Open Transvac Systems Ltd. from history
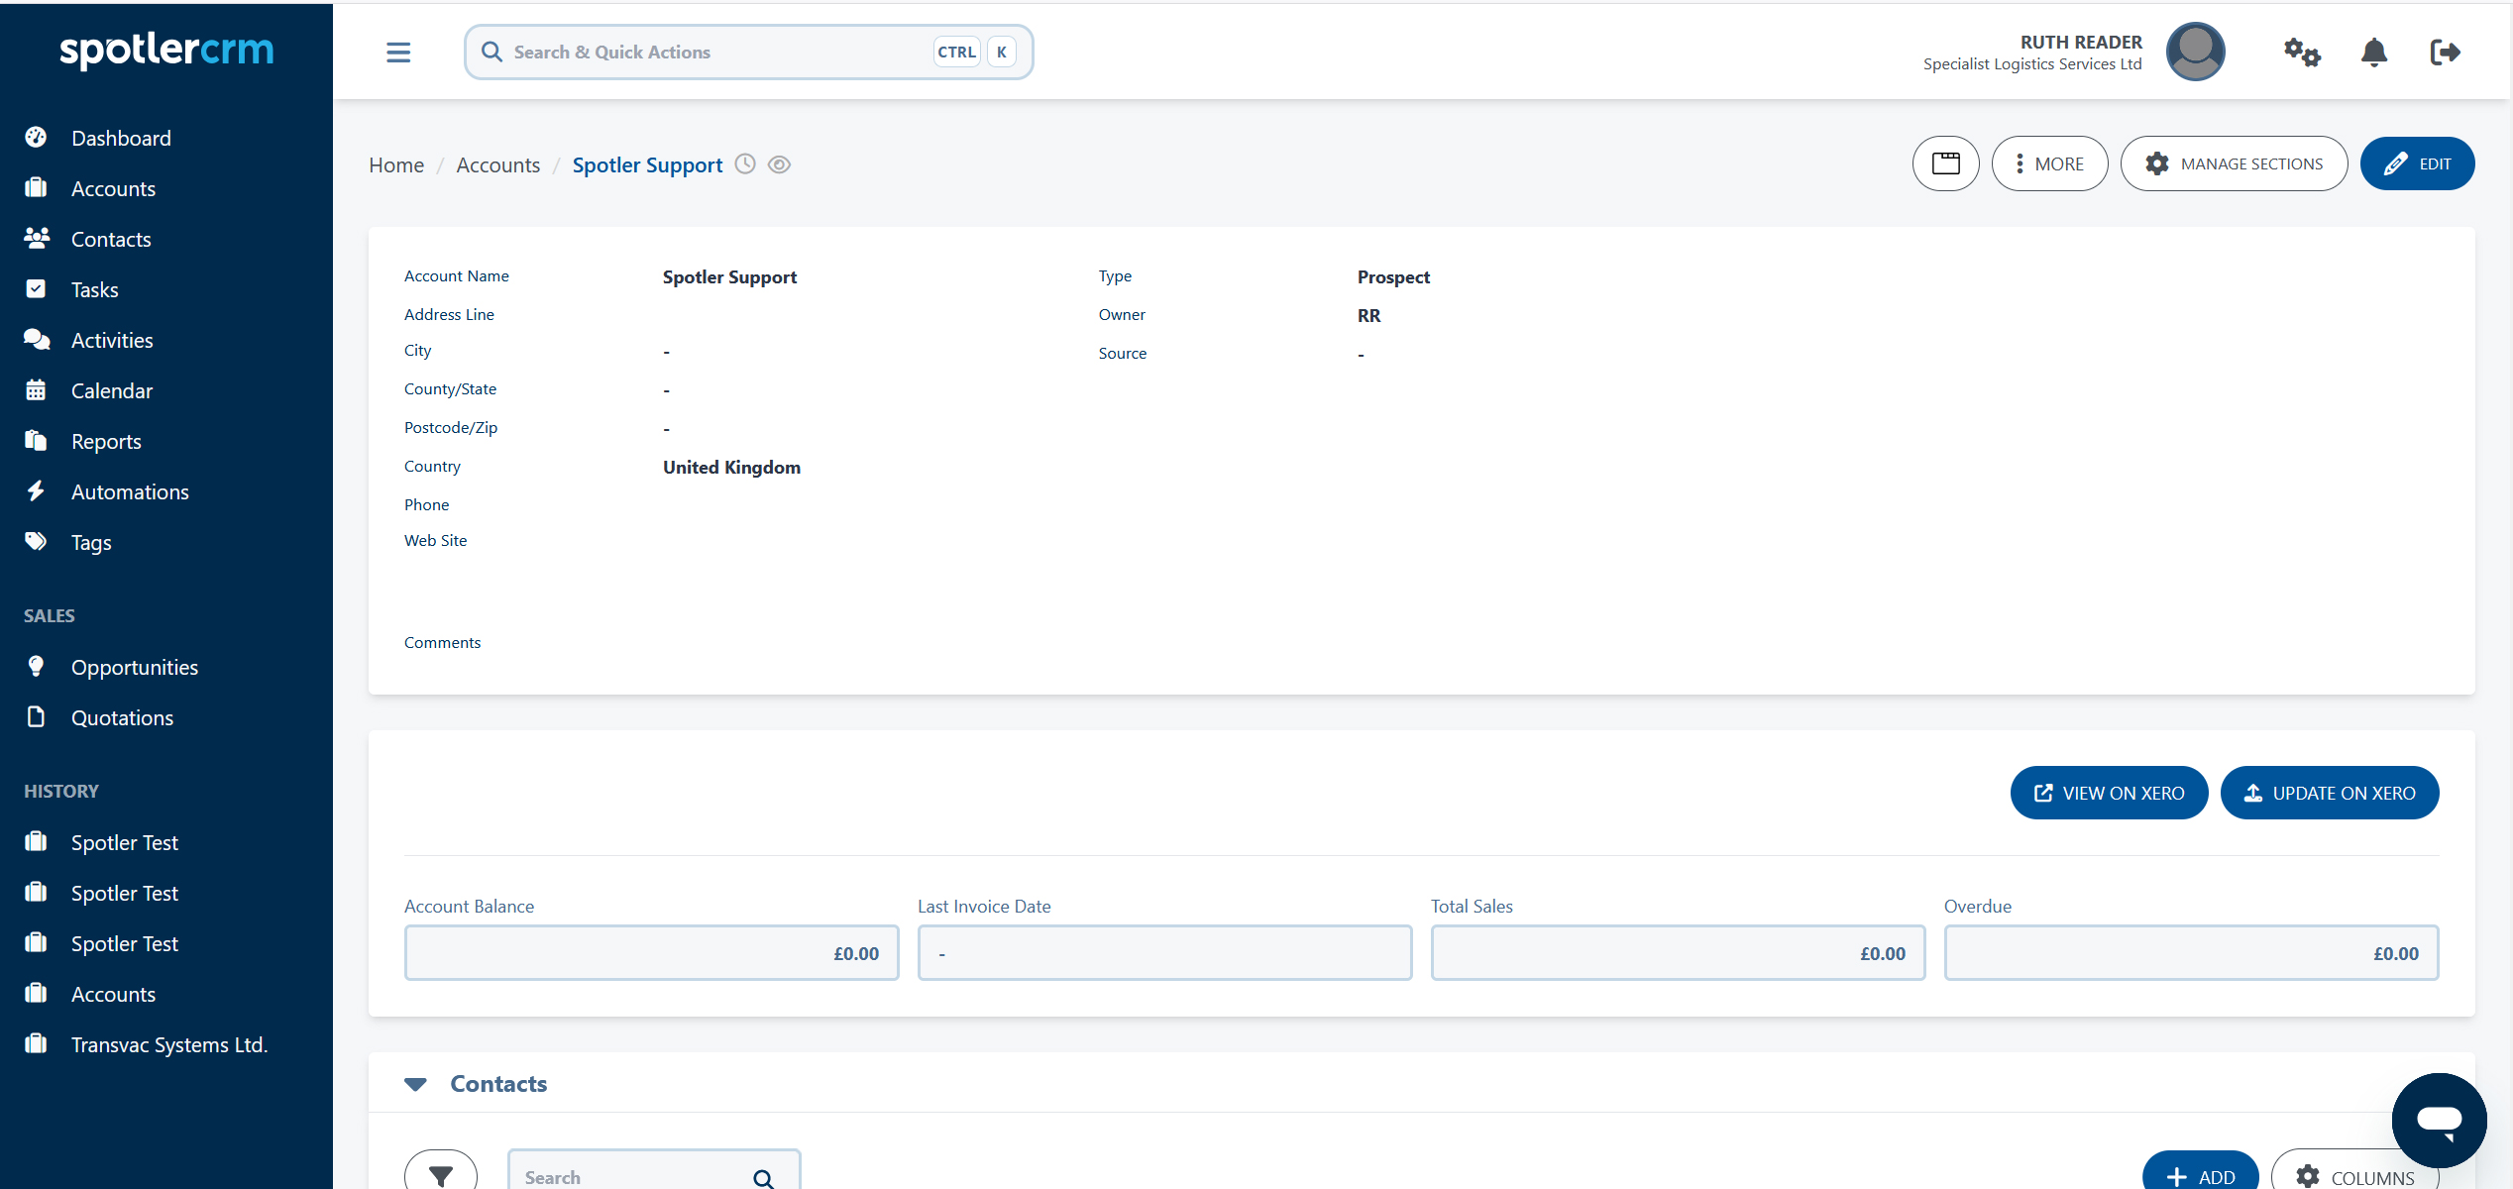Screen dimensions: 2513x1189 (169, 1044)
